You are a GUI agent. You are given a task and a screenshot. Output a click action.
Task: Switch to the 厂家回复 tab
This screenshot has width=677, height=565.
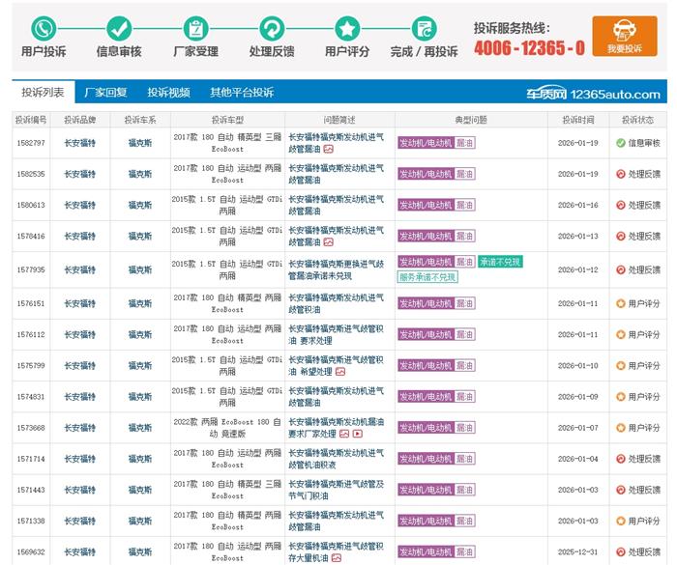tap(105, 93)
